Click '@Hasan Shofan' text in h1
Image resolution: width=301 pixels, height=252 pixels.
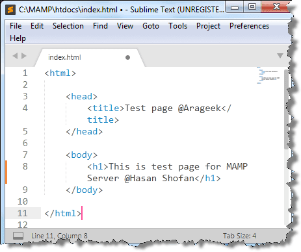point(159,179)
